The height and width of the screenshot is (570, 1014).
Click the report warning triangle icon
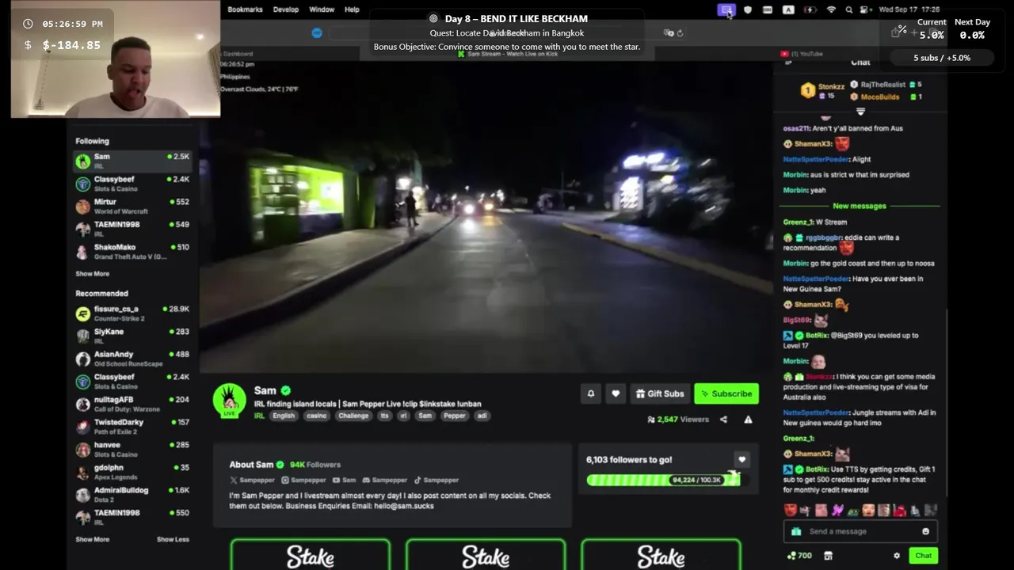click(x=748, y=420)
